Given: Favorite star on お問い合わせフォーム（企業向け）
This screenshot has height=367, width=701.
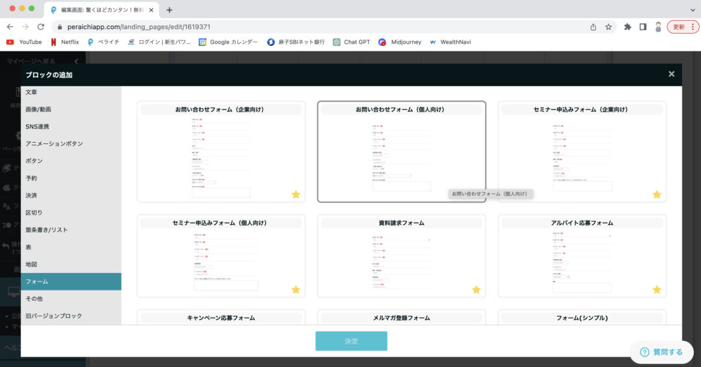Looking at the screenshot, I should pos(296,195).
